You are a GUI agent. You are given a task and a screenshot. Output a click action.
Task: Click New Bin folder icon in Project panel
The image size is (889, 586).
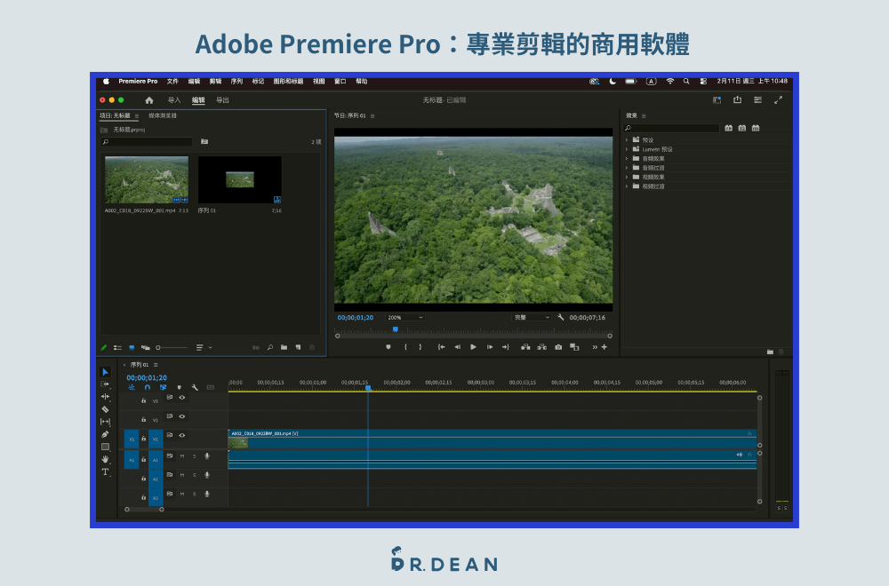pos(284,348)
